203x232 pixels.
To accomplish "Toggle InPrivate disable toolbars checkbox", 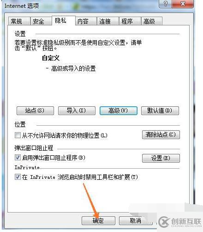I will tap(18, 177).
